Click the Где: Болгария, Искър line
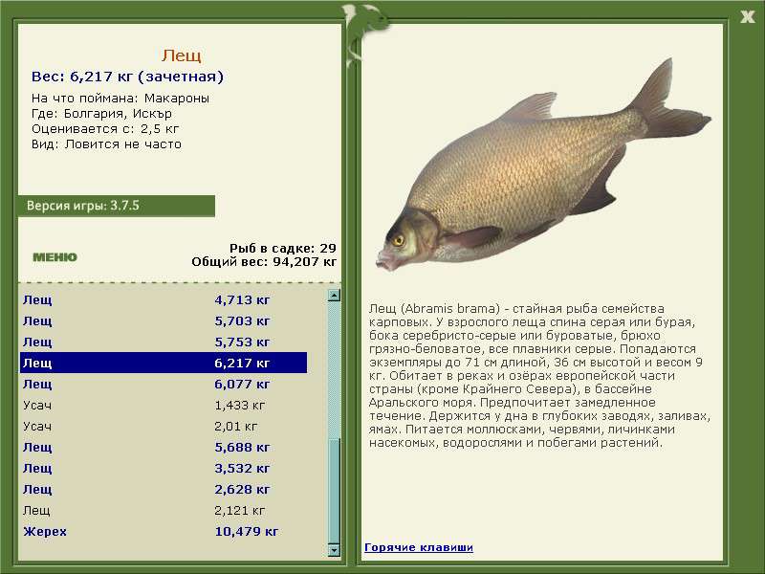 click(101, 114)
